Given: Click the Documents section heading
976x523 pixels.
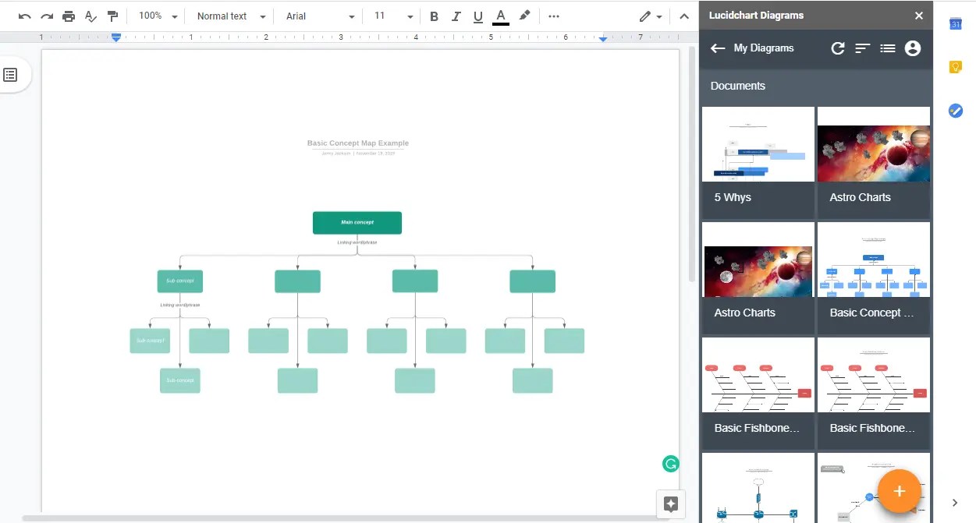Looking at the screenshot, I should pos(738,86).
